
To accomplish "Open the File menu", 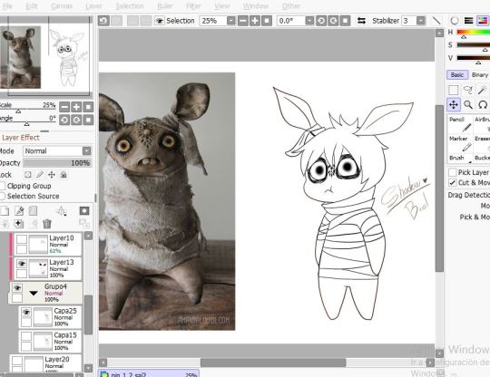I will (x=7, y=6).
